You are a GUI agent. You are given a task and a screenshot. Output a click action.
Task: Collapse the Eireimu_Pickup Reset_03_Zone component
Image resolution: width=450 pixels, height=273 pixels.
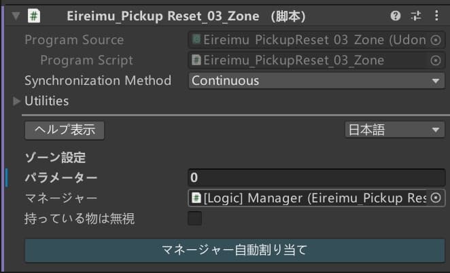16,16
